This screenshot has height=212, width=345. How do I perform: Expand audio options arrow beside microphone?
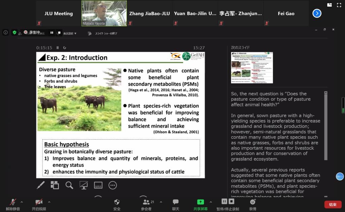[x=22, y=202]
